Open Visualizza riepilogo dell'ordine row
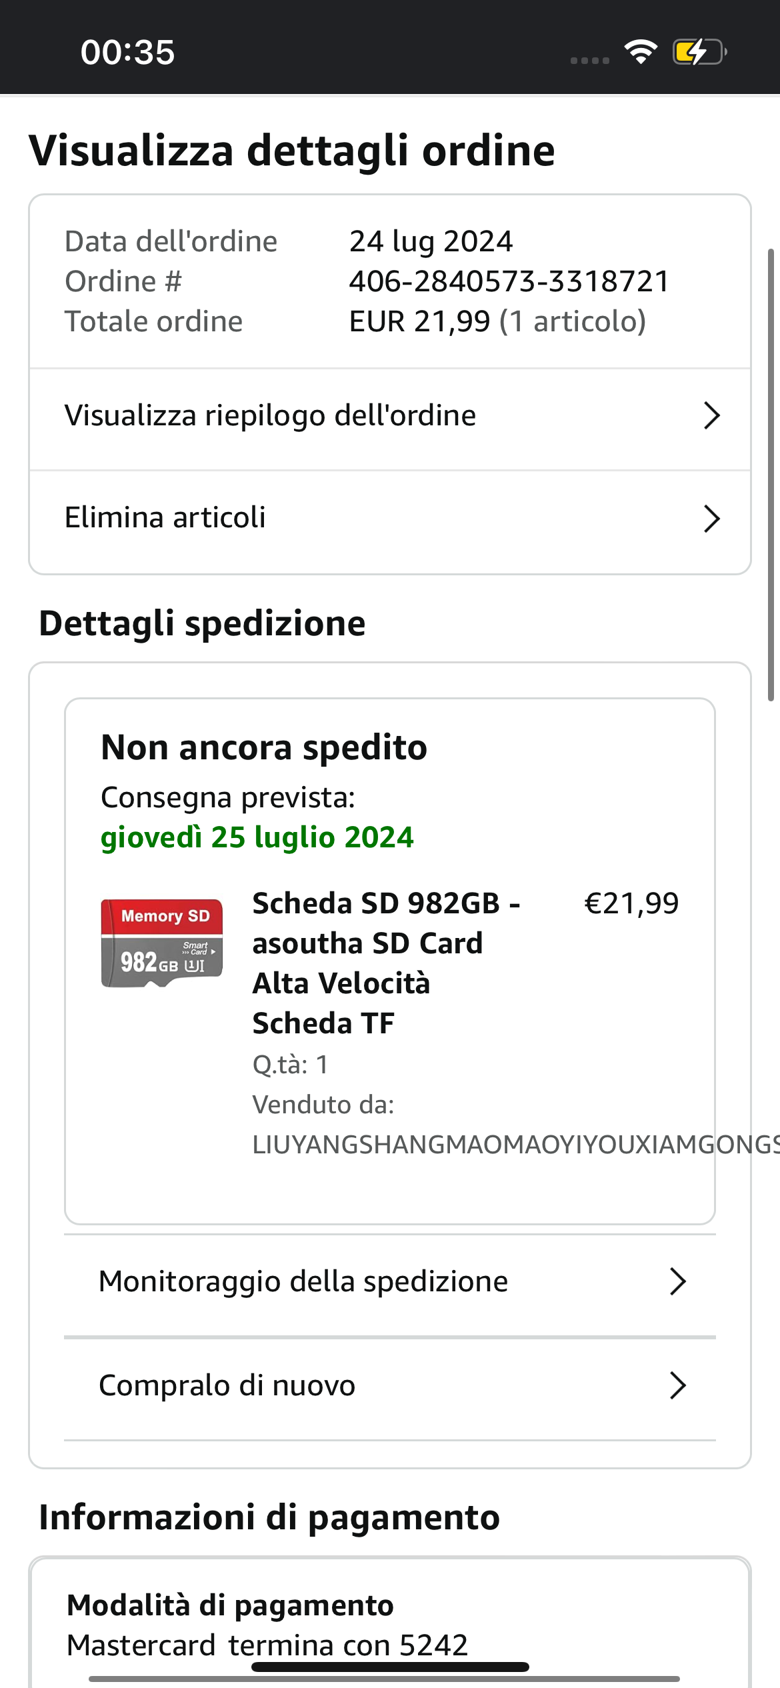Image resolution: width=780 pixels, height=1688 pixels. click(x=270, y=415)
